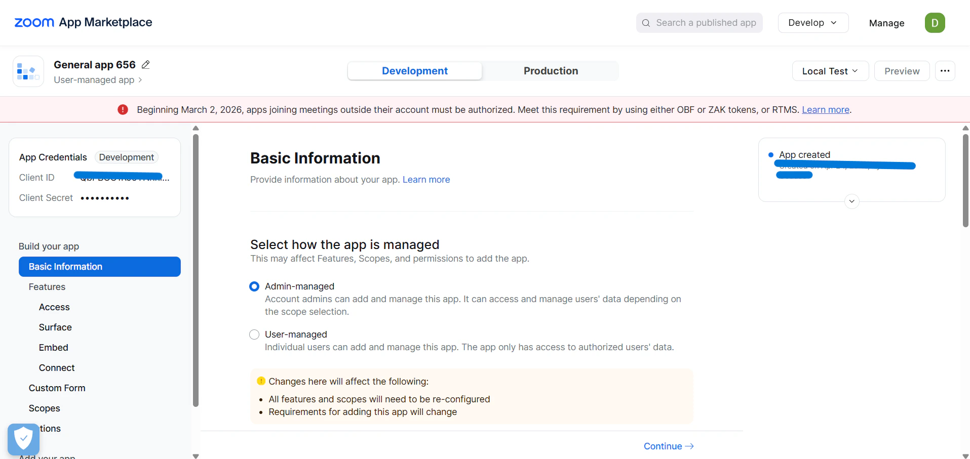This screenshot has width=970, height=459.
Task: Click the Client Secret masked value
Action: (x=105, y=198)
